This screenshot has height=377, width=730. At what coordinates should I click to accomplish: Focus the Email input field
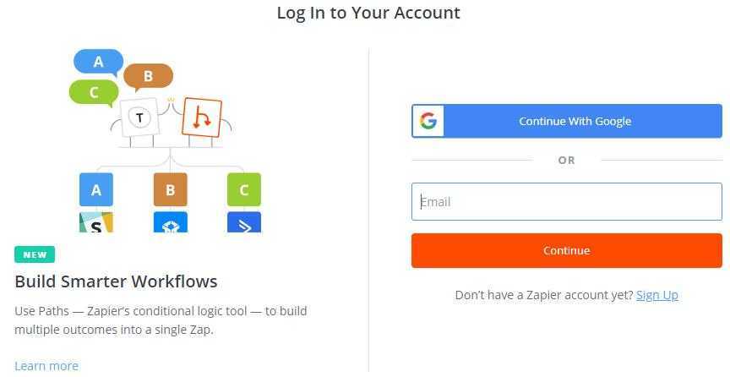click(567, 202)
